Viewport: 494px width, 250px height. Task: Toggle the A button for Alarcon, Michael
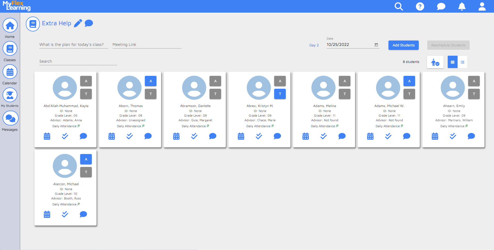click(x=86, y=159)
